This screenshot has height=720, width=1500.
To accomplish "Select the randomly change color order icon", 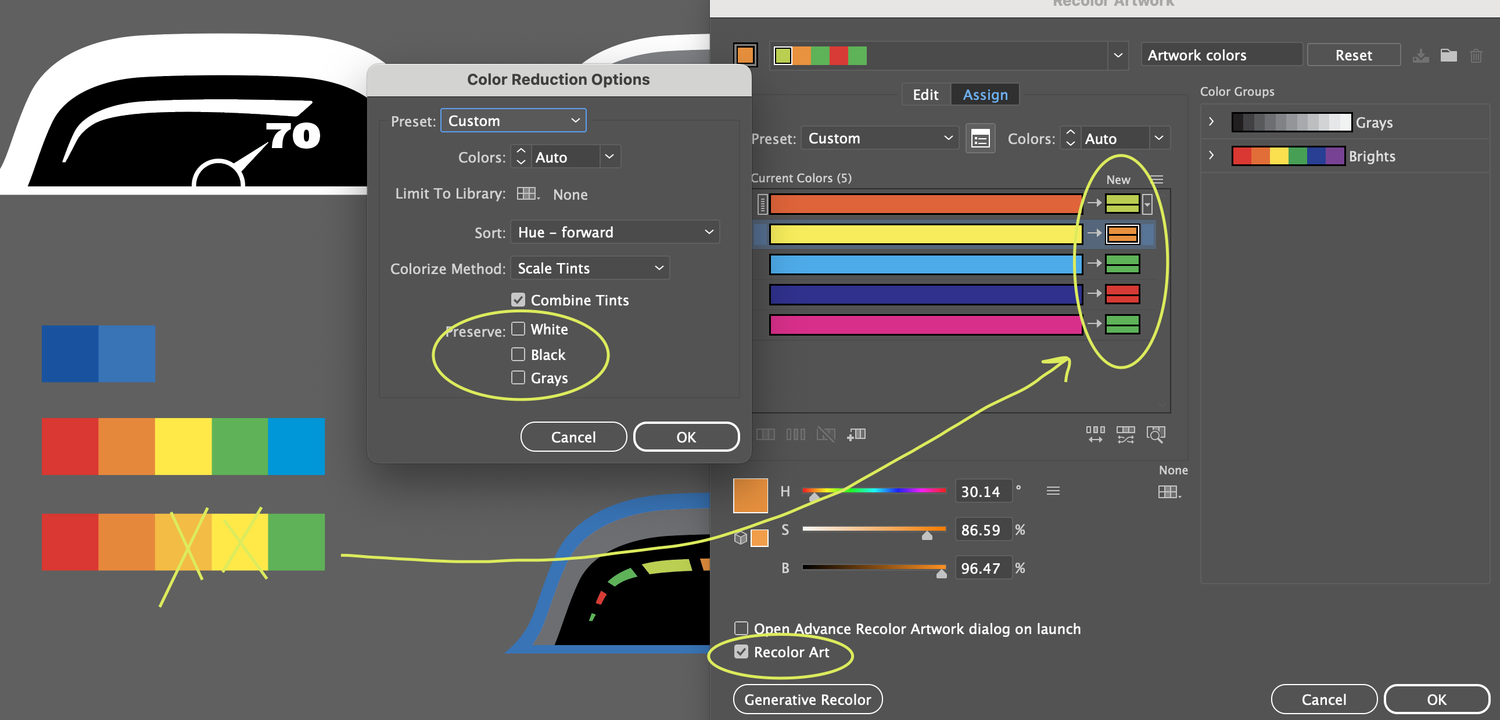I will (x=1095, y=434).
